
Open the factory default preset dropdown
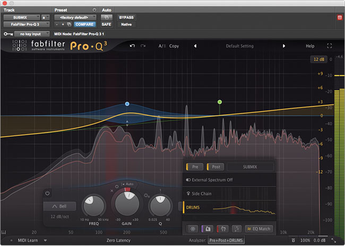tap(75, 18)
